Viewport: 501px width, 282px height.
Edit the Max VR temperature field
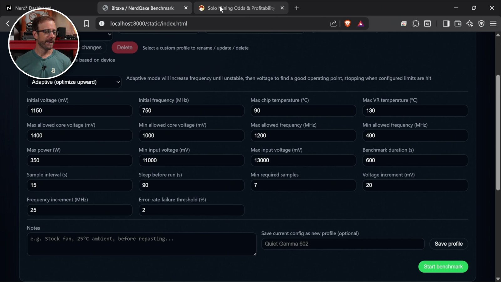(x=415, y=111)
